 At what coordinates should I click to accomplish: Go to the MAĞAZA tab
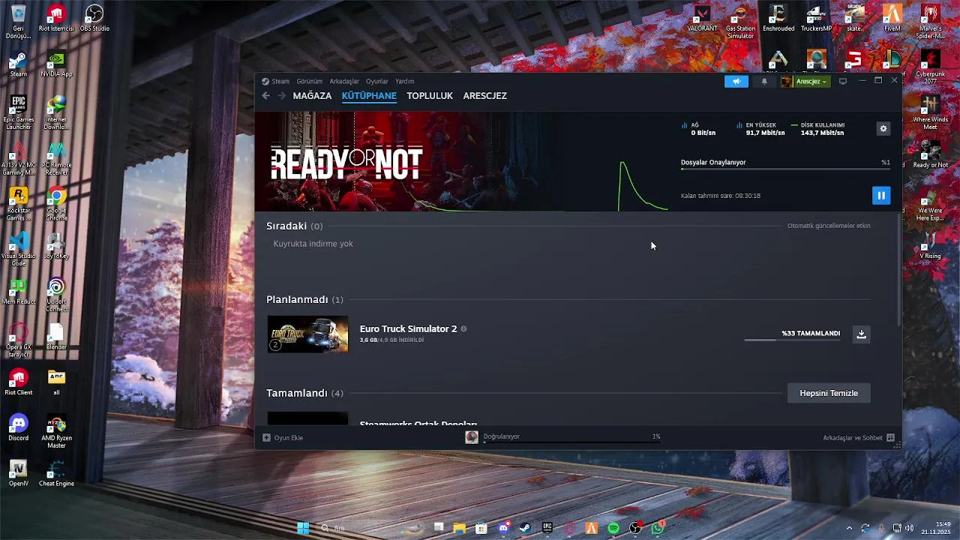(x=312, y=96)
